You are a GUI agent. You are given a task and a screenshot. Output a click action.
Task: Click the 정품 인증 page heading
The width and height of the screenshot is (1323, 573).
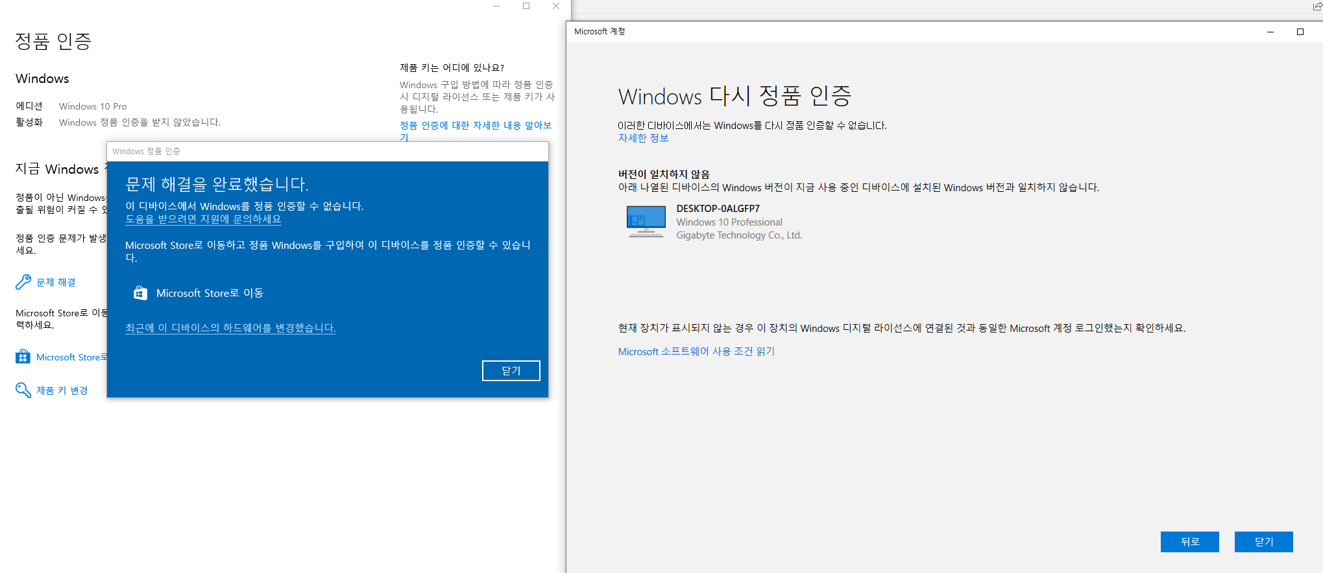click(53, 41)
